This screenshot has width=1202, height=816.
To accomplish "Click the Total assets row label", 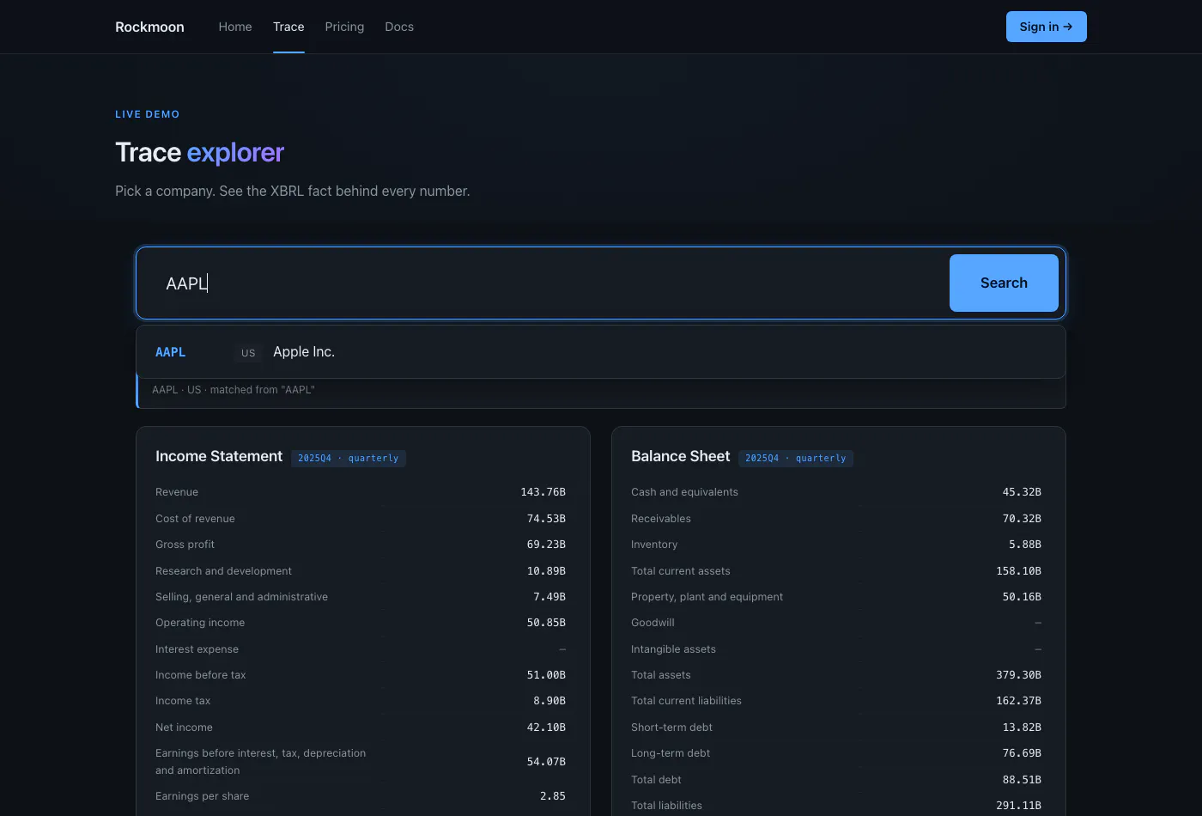I will pyautogui.click(x=661, y=675).
